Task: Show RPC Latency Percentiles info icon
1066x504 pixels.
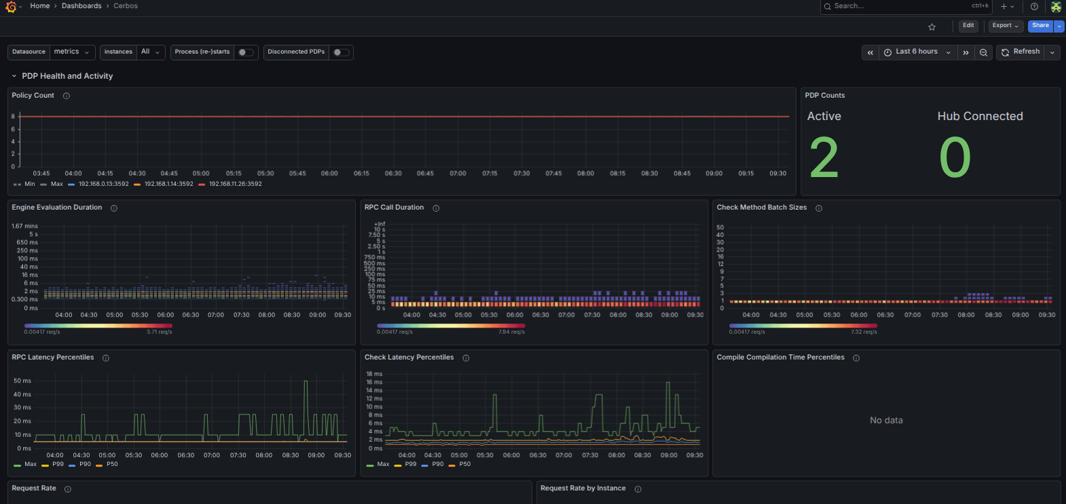Action: click(x=106, y=358)
